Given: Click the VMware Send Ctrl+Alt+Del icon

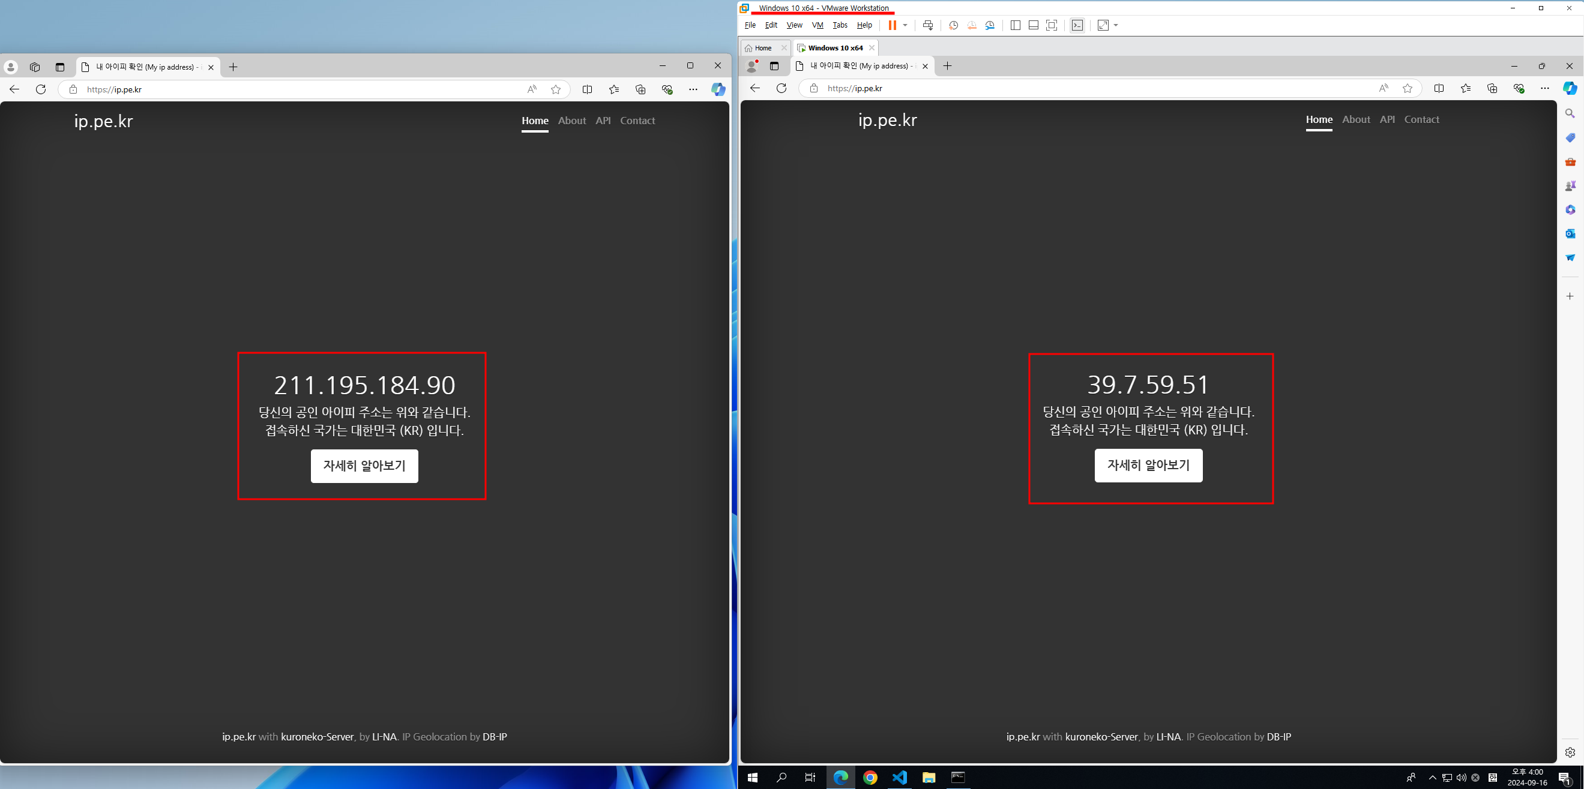Looking at the screenshot, I should (928, 25).
